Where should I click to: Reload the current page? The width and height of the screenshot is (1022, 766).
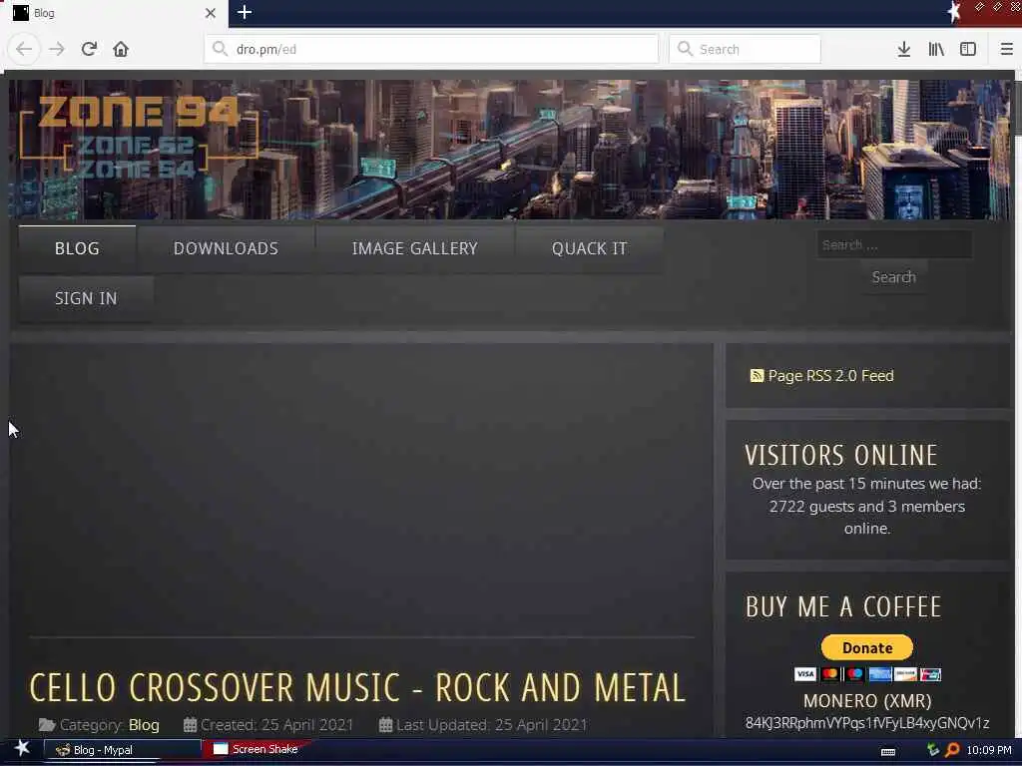click(89, 49)
